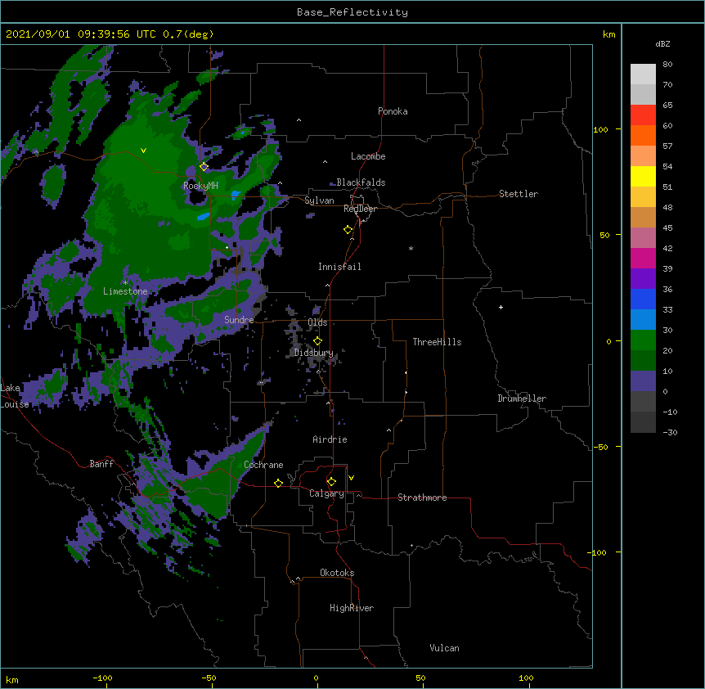Click the HighRiver label
Viewport: 705px width, 689px height.
click(352, 608)
